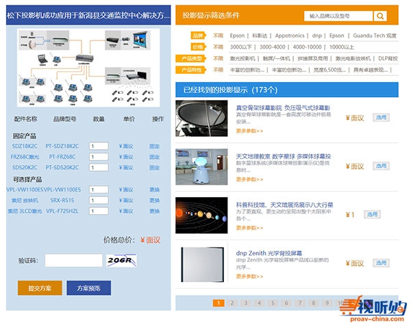Go to results page 3

[246, 303]
